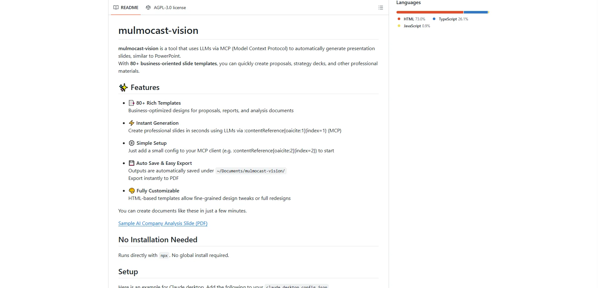This screenshot has height=288, width=598.
Task: Open the Sample AI Company Analysis Slide PDF
Action: (162, 223)
